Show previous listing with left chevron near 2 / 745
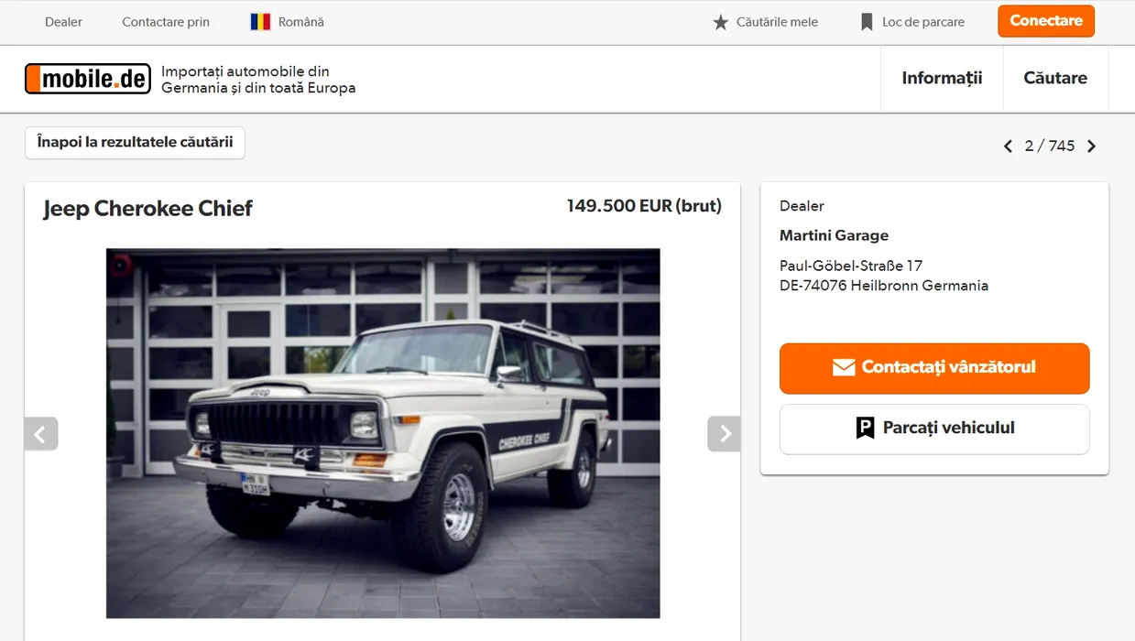Screen dimensions: 1135x641 pyautogui.click(x=1008, y=147)
